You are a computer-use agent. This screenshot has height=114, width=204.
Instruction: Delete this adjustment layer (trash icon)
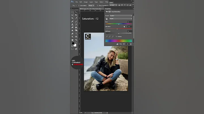click(x=131, y=44)
